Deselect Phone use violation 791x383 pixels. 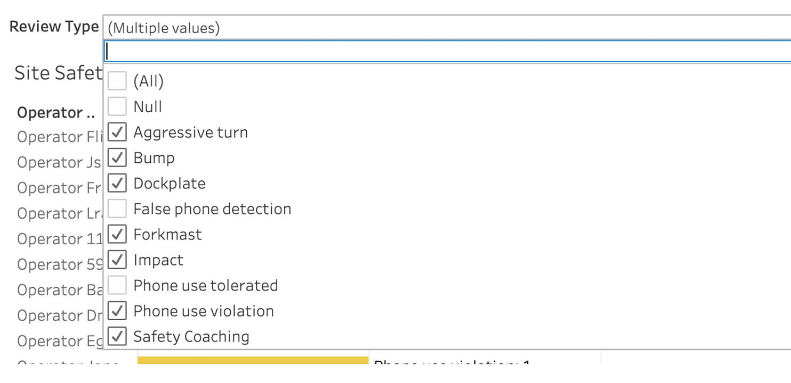(x=117, y=311)
